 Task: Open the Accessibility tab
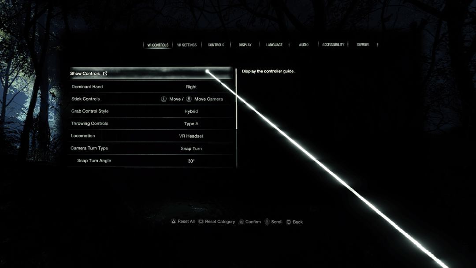tap(333, 45)
